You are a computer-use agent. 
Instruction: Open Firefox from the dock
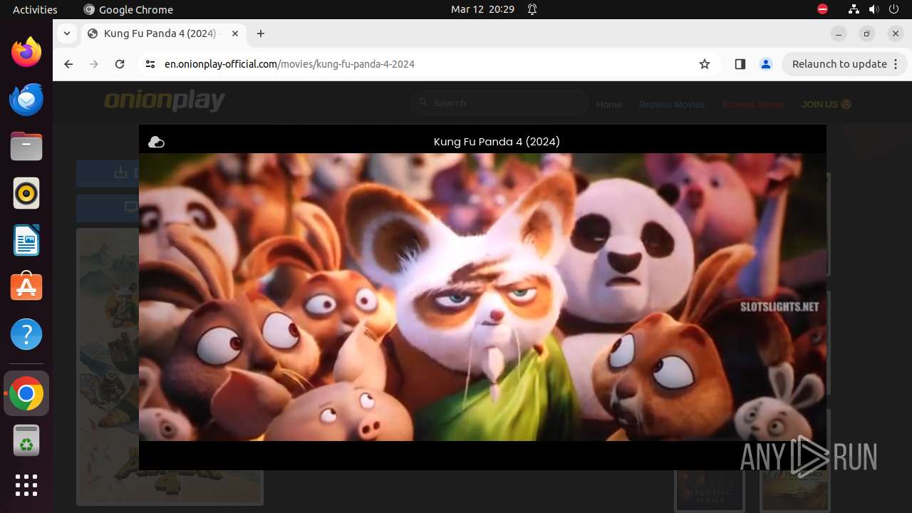pyautogui.click(x=26, y=52)
